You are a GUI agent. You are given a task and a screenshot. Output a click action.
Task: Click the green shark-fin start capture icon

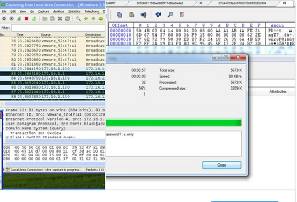(x=19, y=19)
